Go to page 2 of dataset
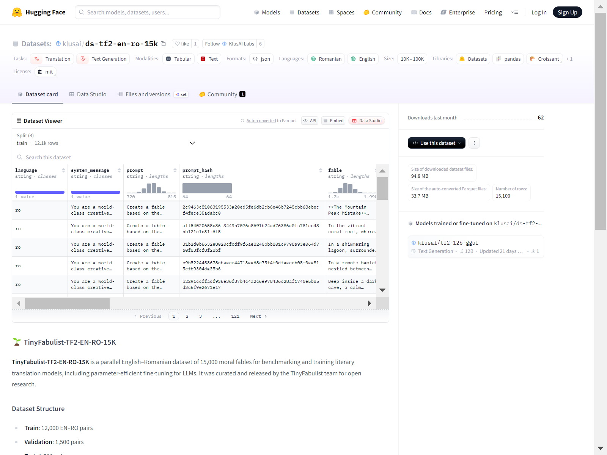The image size is (607, 455). click(187, 316)
